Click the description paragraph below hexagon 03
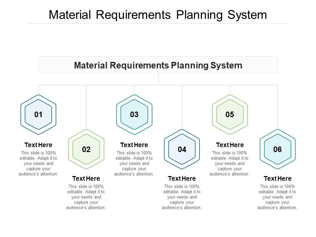This screenshot has height=237, width=316. 134,163
